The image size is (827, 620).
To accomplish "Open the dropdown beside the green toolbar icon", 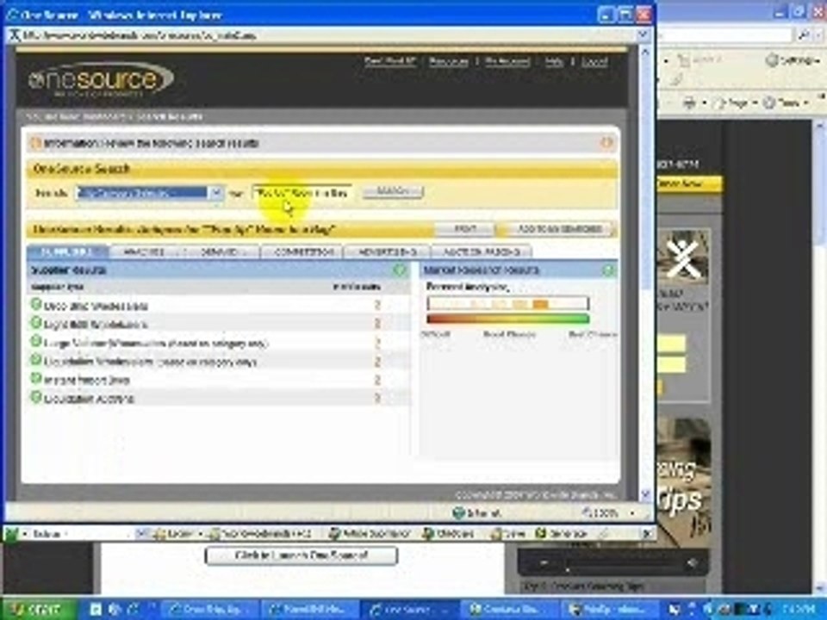I will pyautogui.click(x=24, y=534).
